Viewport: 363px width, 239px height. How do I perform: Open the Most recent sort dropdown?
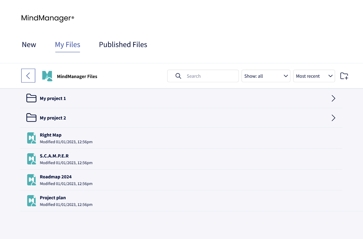pos(314,76)
